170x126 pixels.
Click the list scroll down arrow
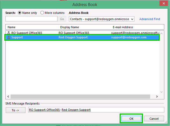pos(161,92)
